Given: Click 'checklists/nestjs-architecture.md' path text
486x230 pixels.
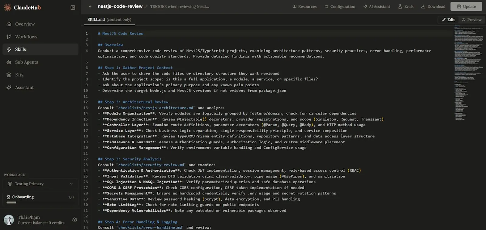Looking at the screenshot, I should click(156, 108).
